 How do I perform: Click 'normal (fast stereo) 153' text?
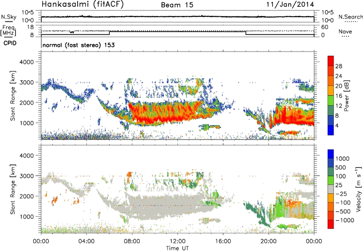(x=78, y=45)
